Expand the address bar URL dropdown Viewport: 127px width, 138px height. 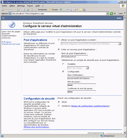click(107, 13)
